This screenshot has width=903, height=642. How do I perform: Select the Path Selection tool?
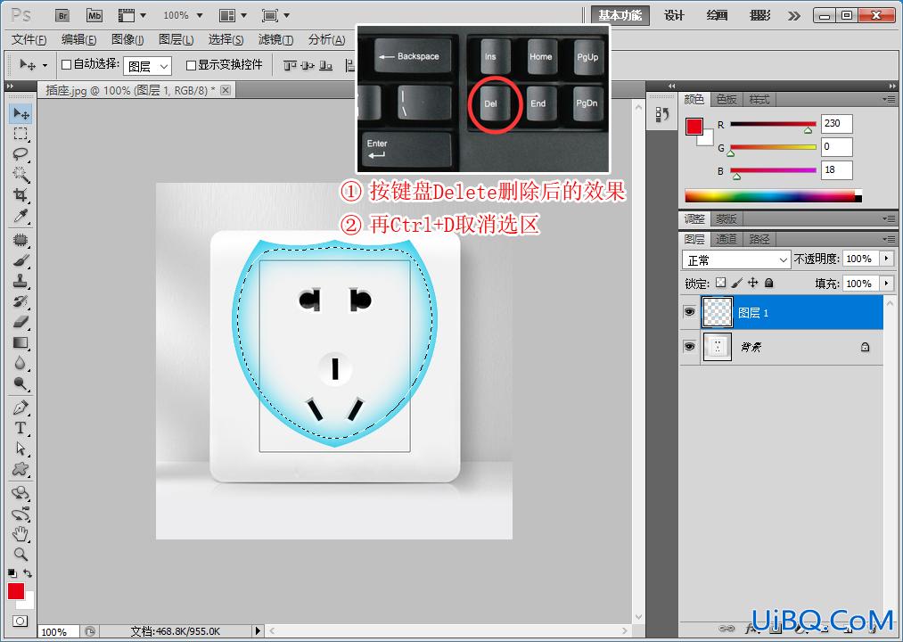point(21,449)
